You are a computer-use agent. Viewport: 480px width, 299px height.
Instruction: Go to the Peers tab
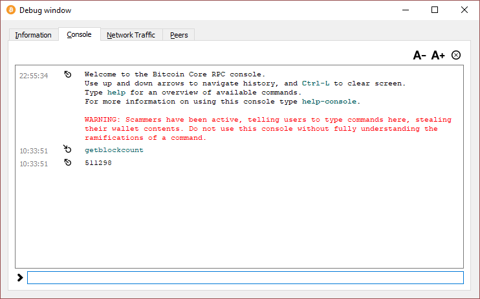pyautogui.click(x=179, y=35)
